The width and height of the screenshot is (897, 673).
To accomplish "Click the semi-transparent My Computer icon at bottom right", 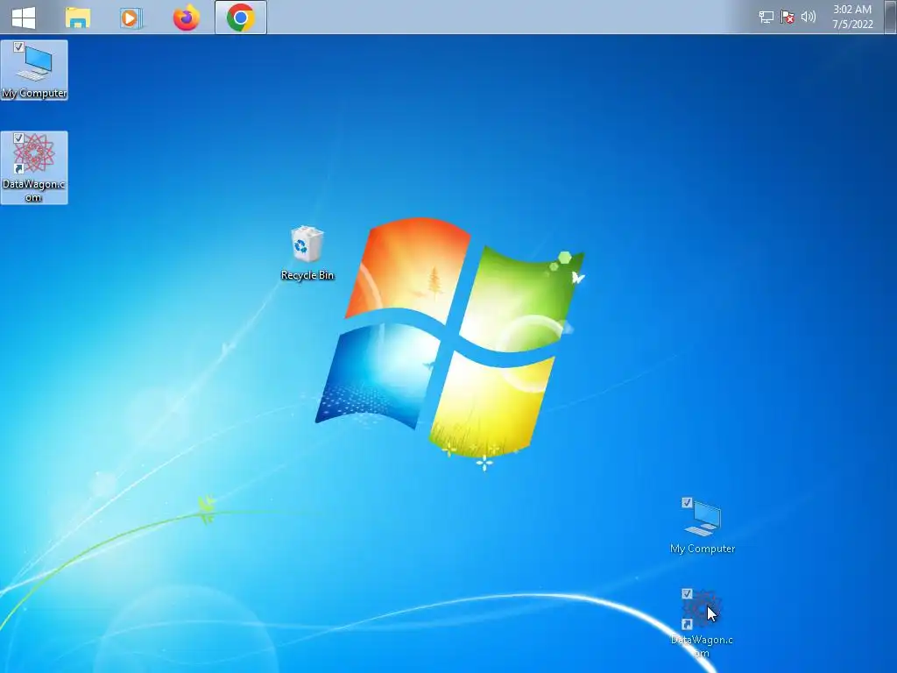I will [702, 526].
